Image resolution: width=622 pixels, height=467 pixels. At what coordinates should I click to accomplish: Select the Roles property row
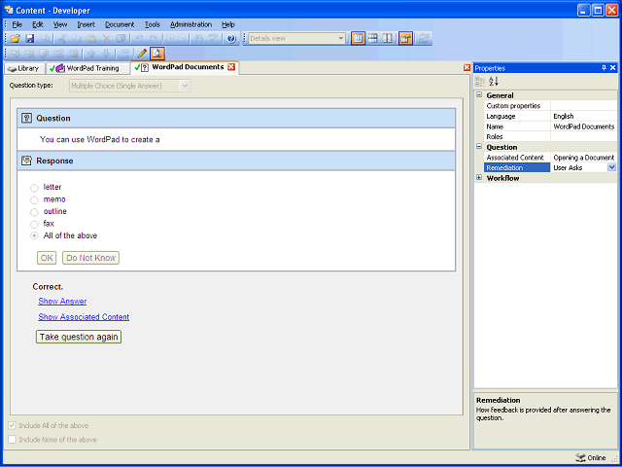point(550,136)
